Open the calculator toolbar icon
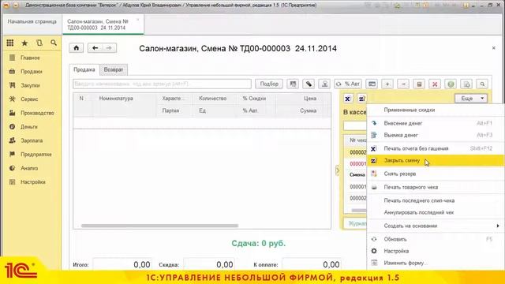Image resolution: width=505 pixels, height=284 pixels. point(419,84)
